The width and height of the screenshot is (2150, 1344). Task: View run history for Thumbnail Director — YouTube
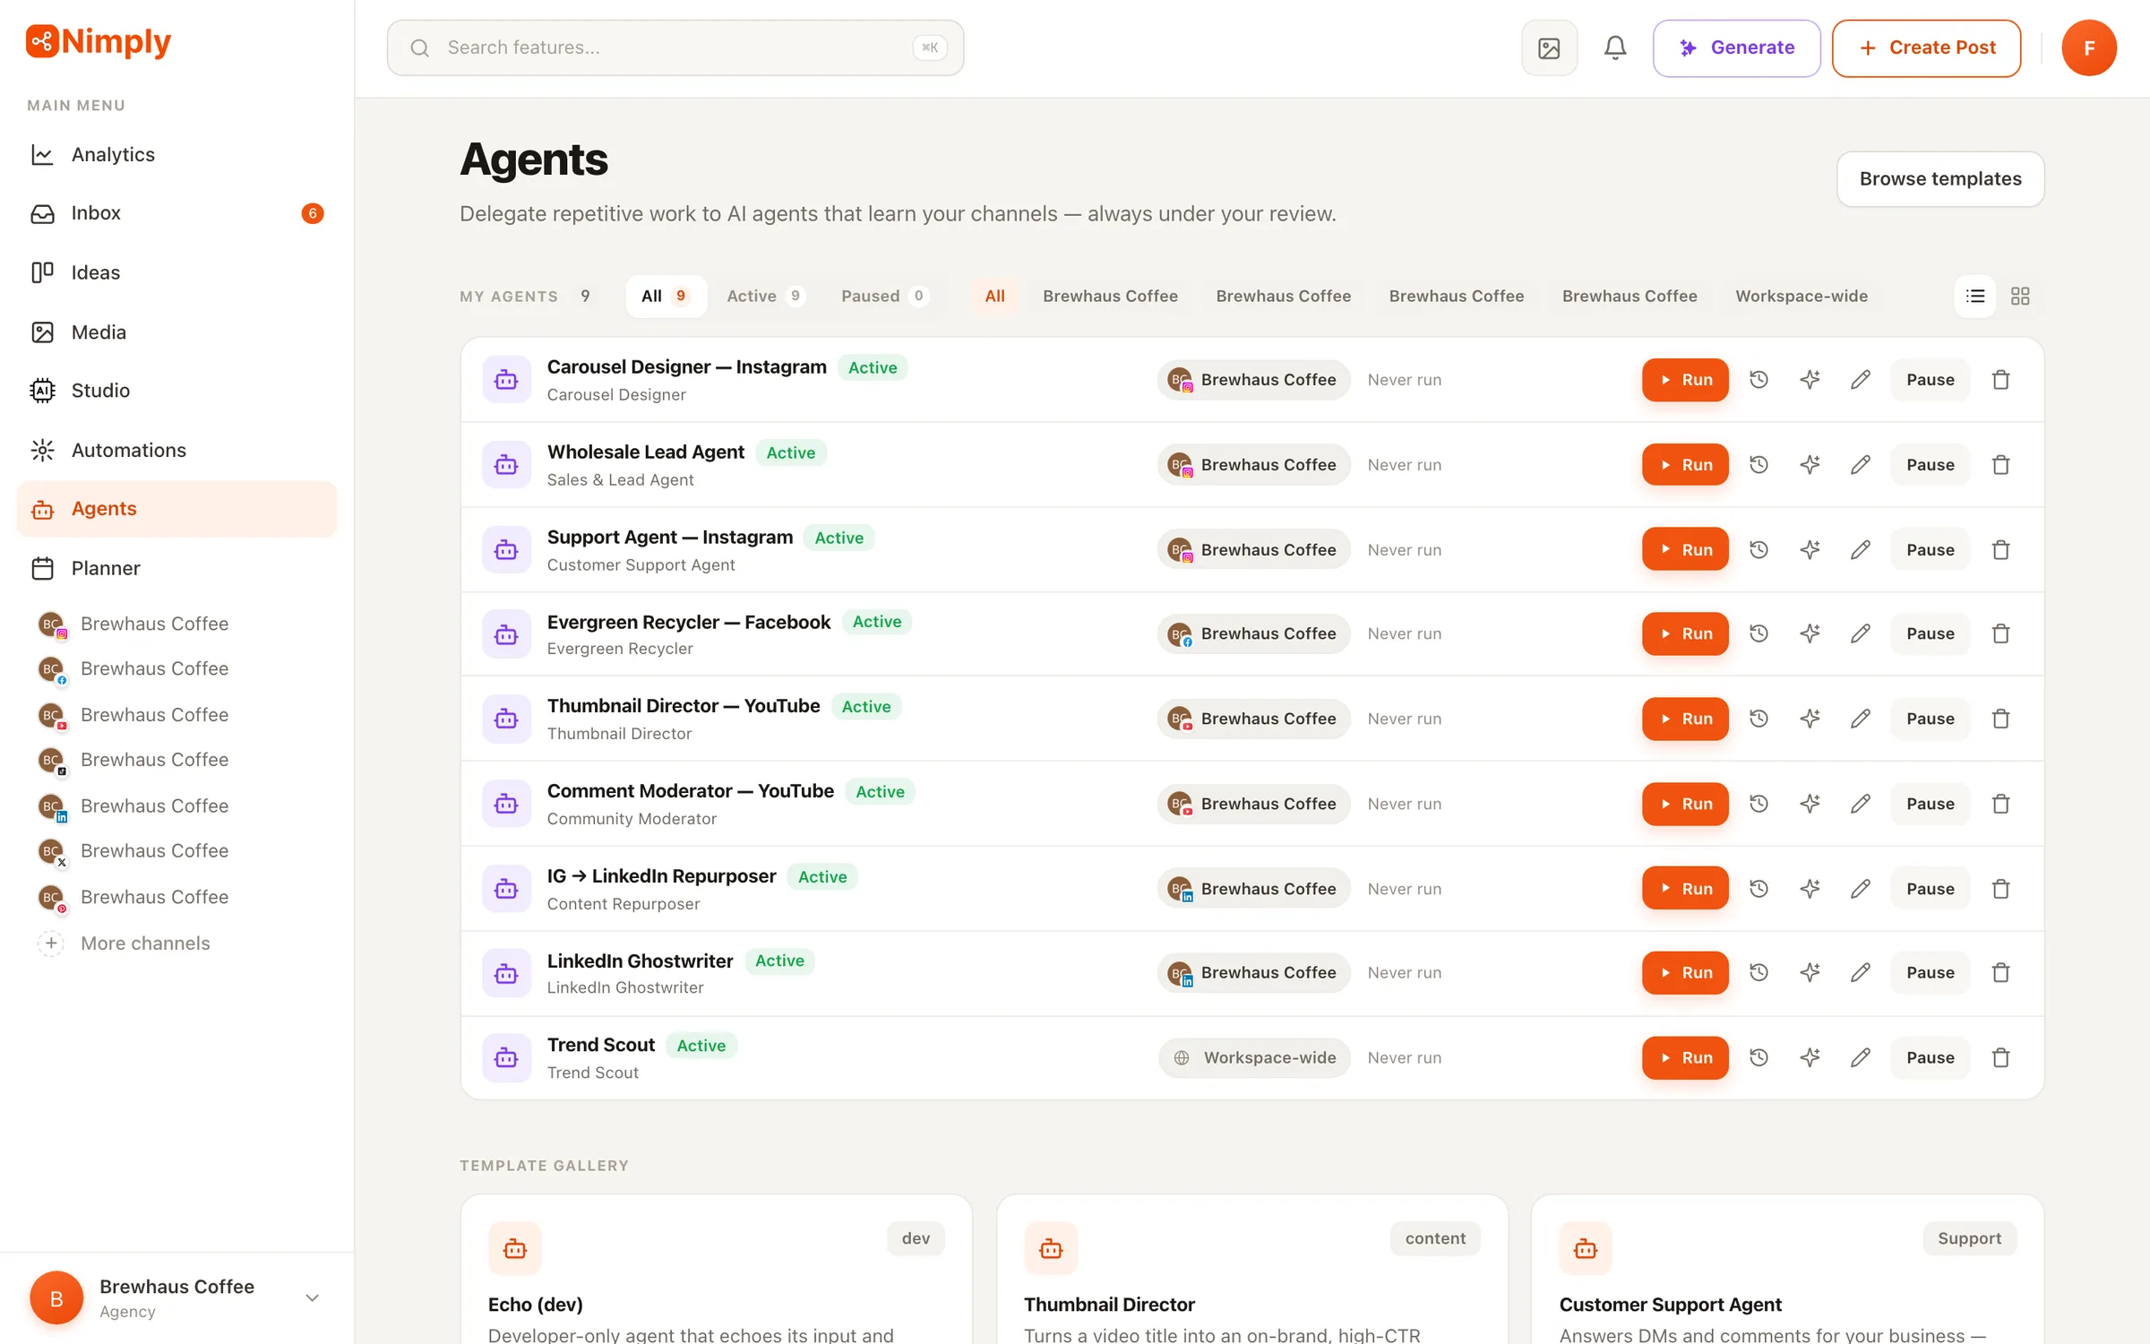coord(1759,719)
